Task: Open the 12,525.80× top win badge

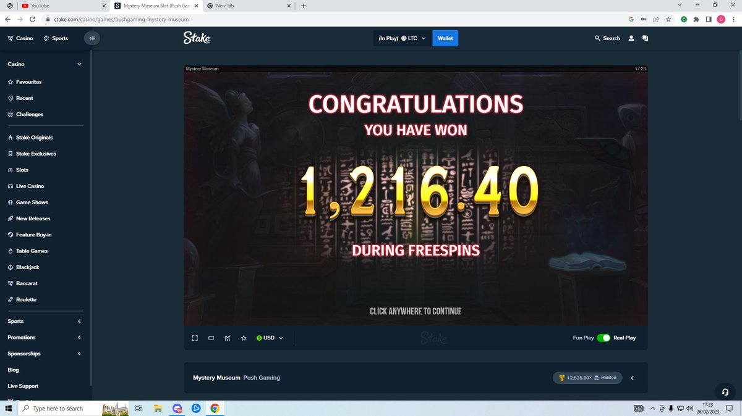Action: click(587, 378)
